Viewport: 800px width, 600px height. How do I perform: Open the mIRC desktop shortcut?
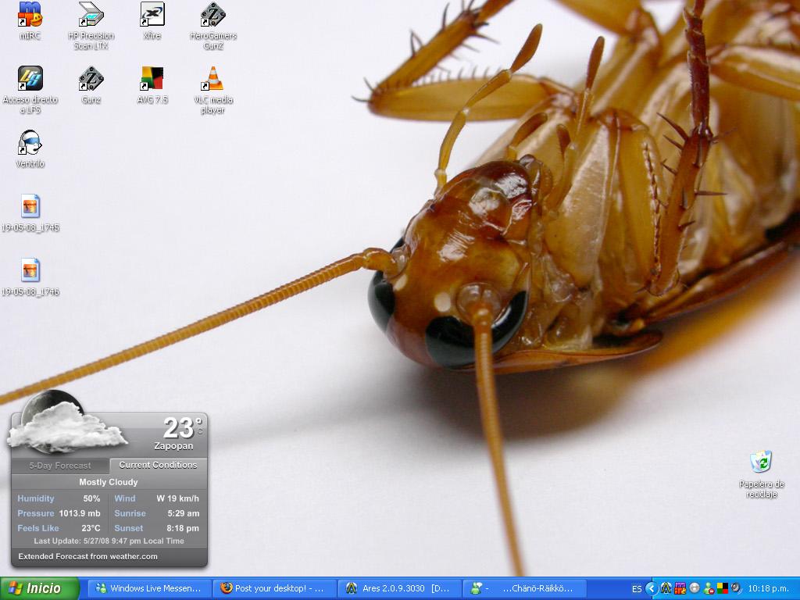coord(30,15)
